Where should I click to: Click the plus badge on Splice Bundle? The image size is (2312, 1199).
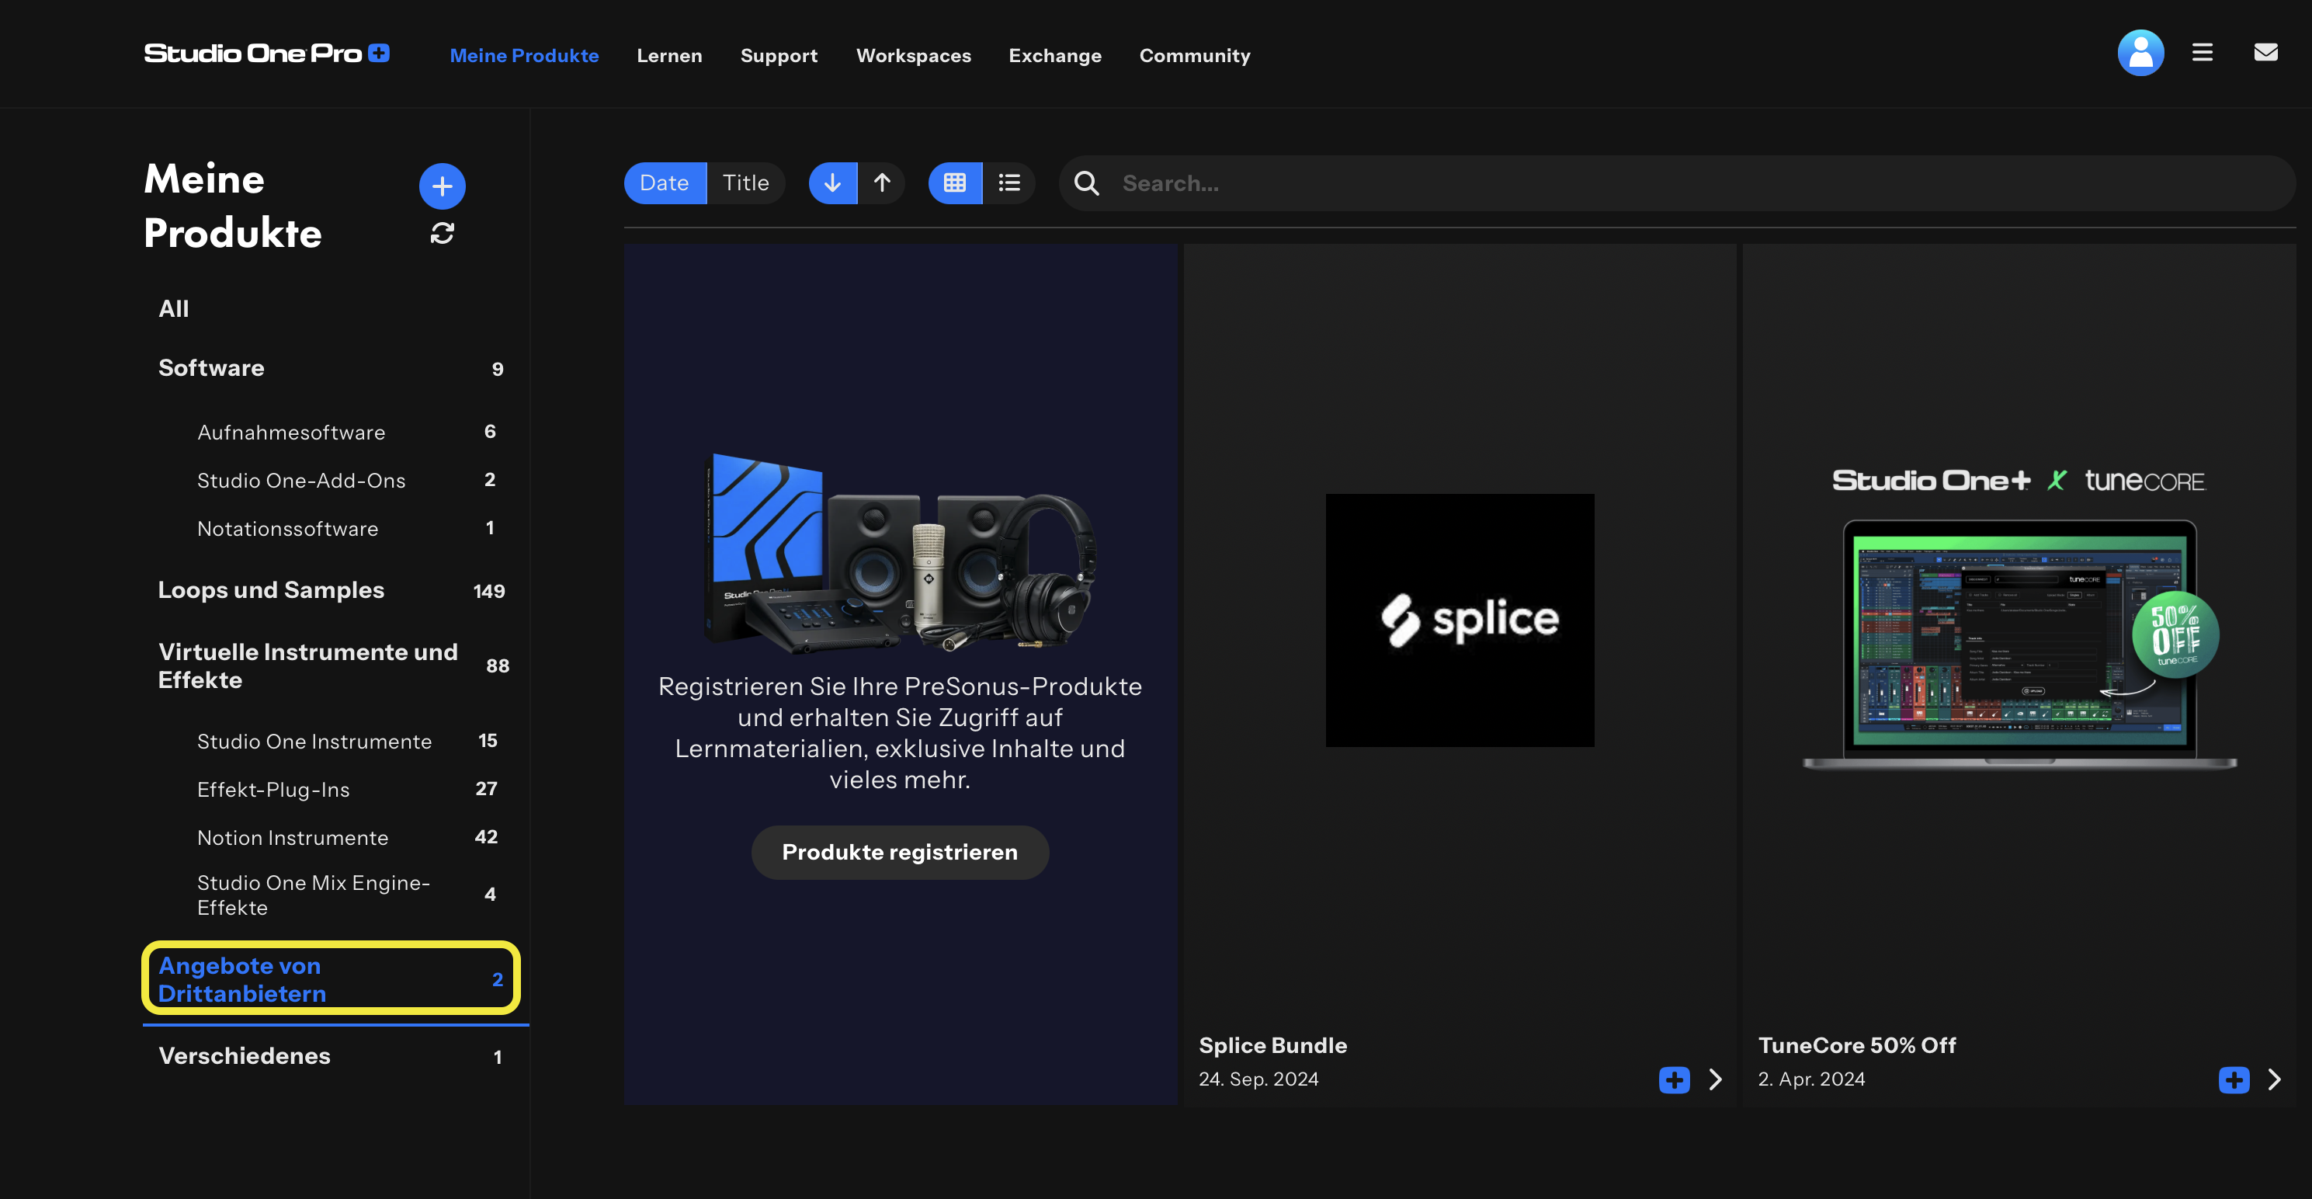pyautogui.click(x=1673, y=1079)
